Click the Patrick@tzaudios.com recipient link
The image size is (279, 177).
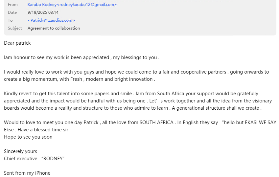[x=51, y=20]
